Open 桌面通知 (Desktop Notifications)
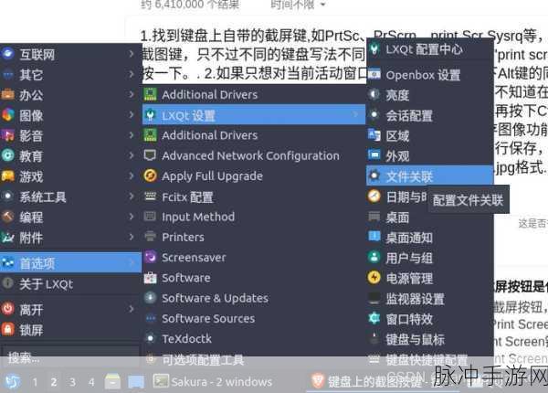Image resolution: width=548 pixels, height=393 pixels. coord(430,238)
